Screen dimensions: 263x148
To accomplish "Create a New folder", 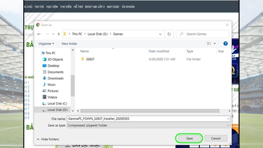I will point(69,44).
